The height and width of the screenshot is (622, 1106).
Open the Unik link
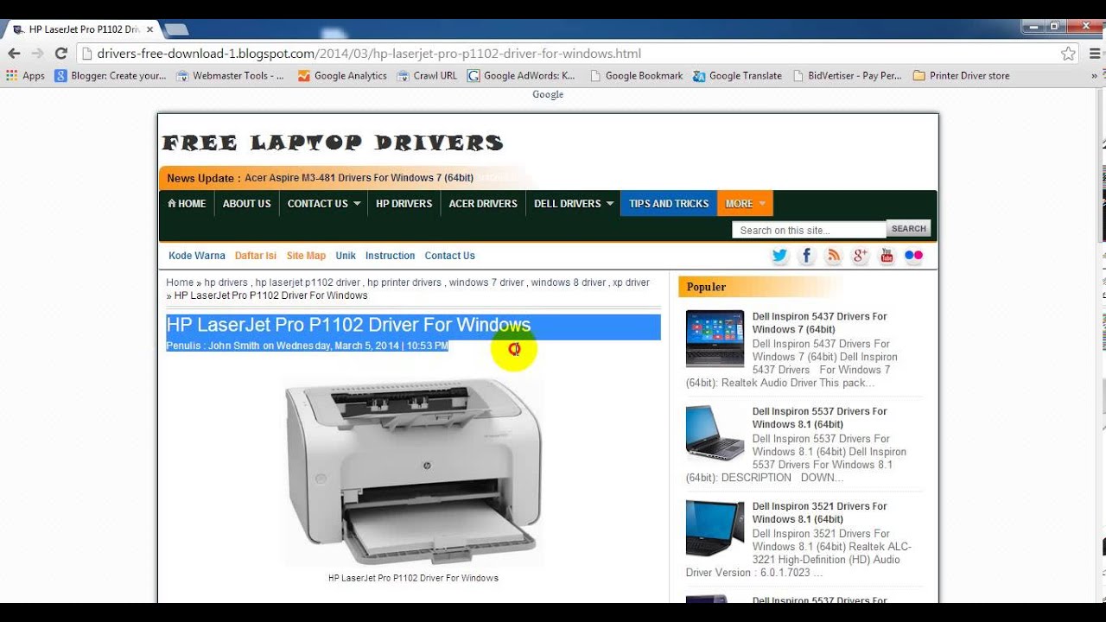pos(346,256)
